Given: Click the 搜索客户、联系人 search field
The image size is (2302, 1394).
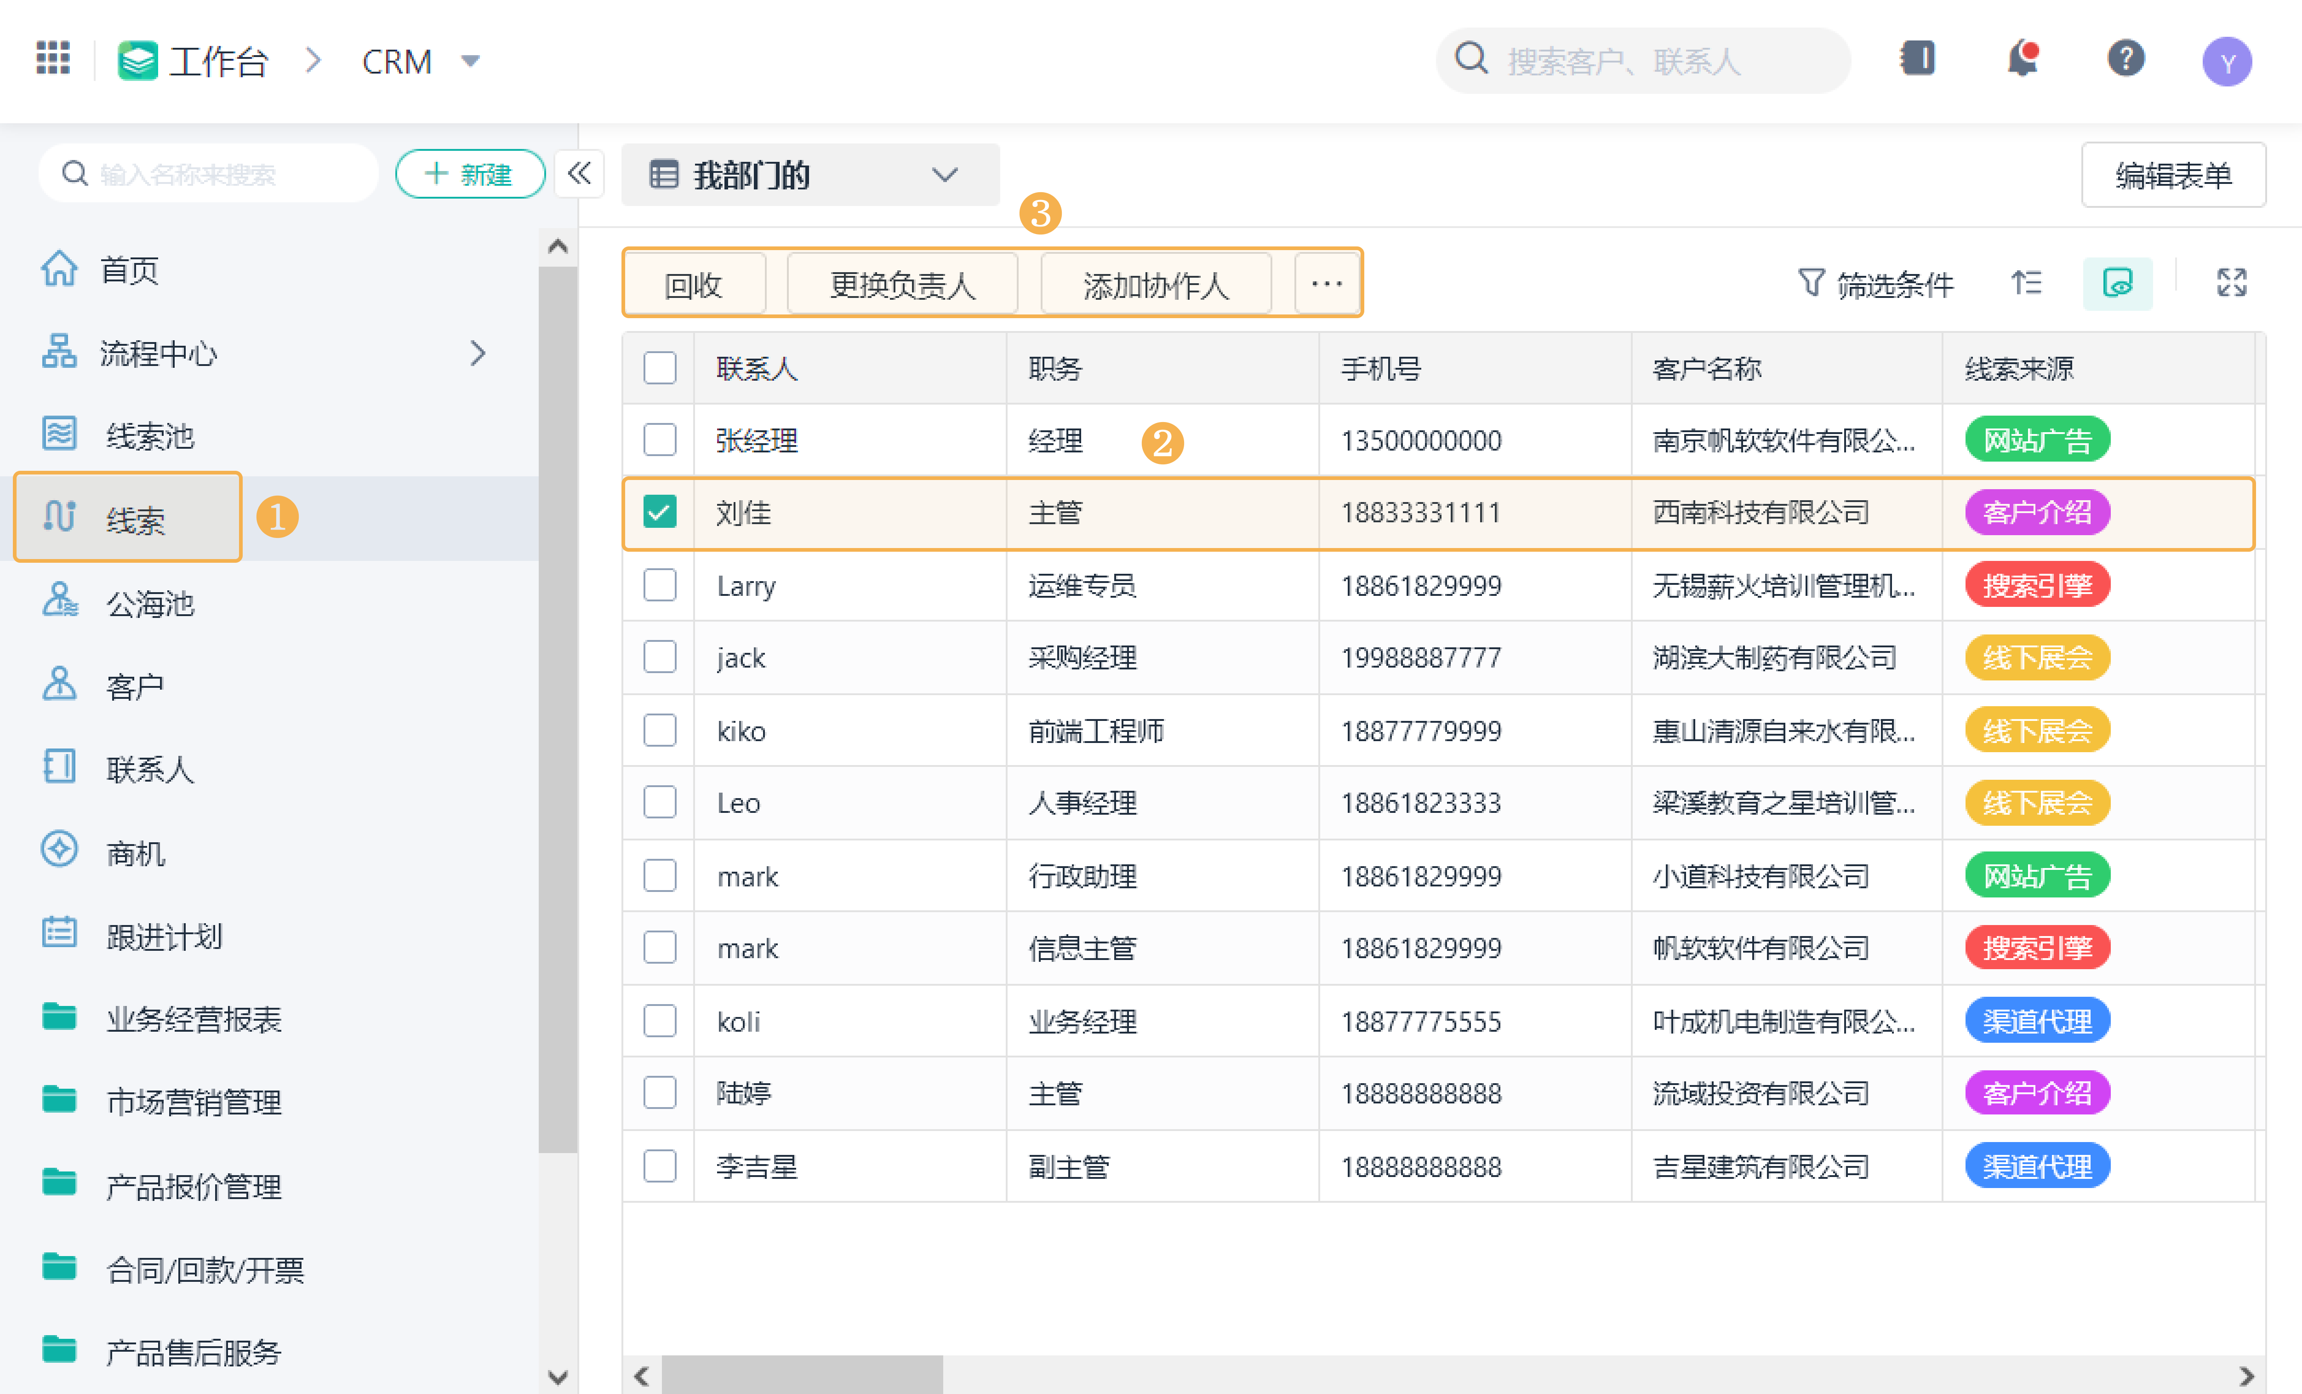Looking at the screenshot, I should tap(1642, 61).
